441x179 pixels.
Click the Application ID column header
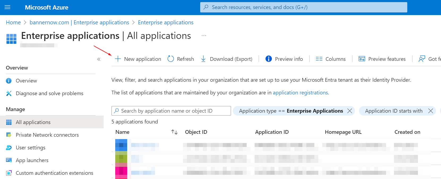272,132
